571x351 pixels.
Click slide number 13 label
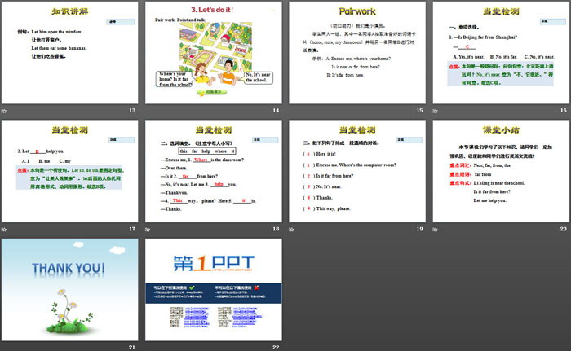[x=132, y=110]
